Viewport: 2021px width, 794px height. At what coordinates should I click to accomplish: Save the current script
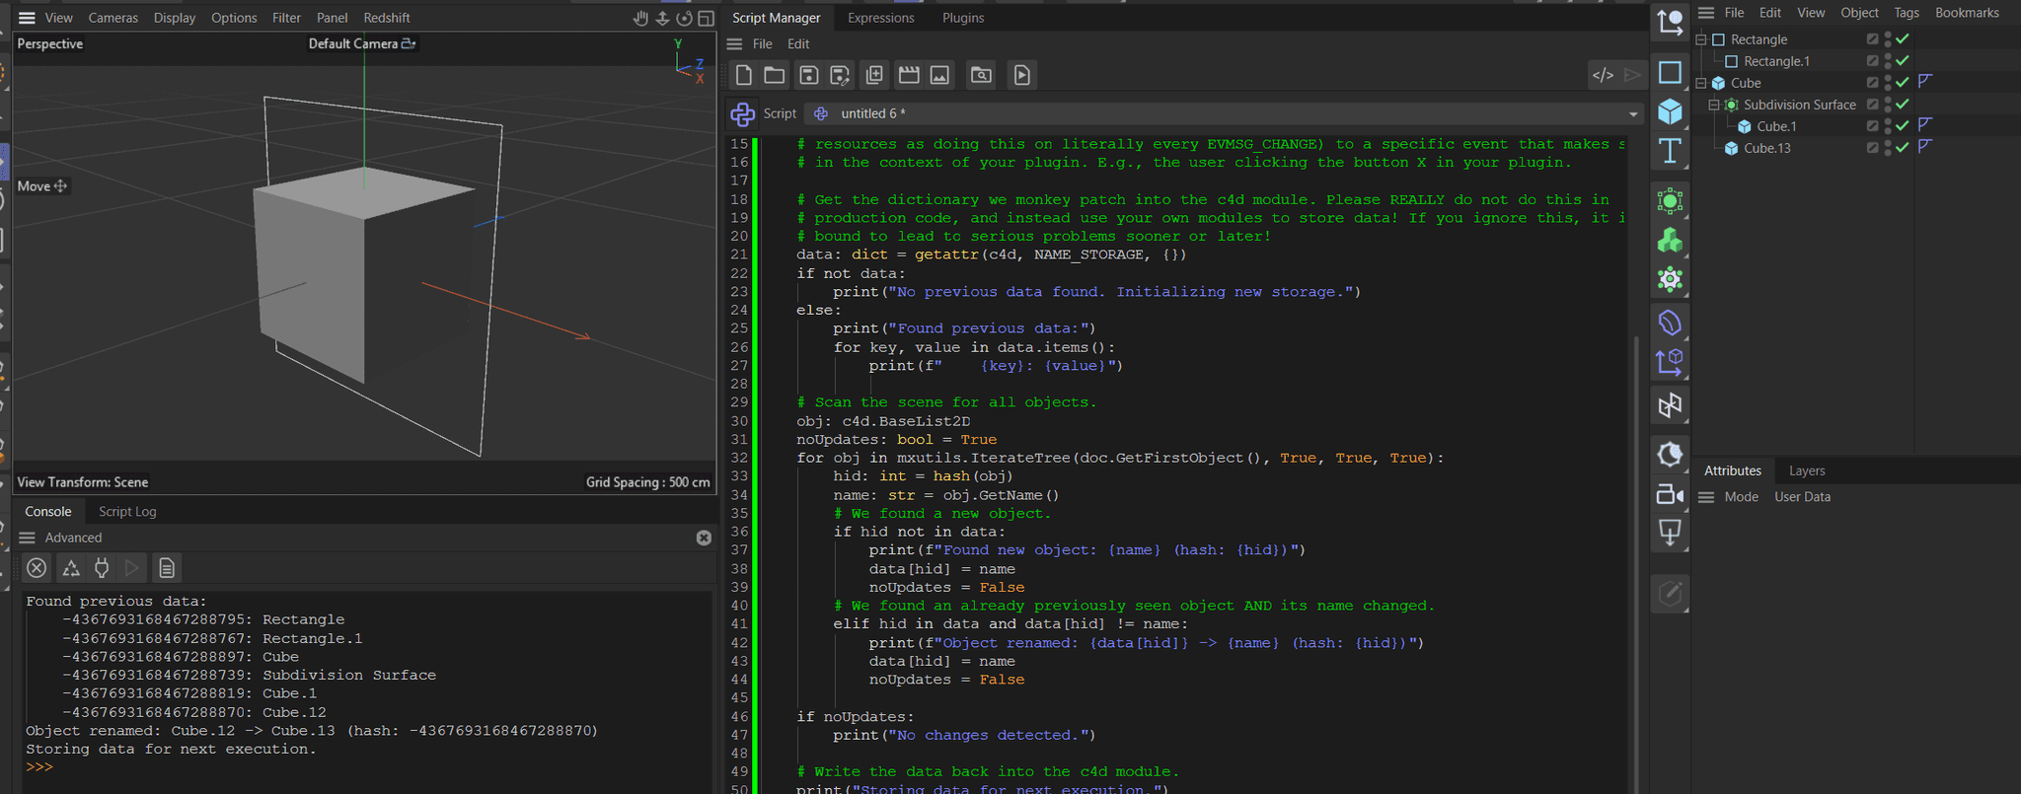point(808,75)
